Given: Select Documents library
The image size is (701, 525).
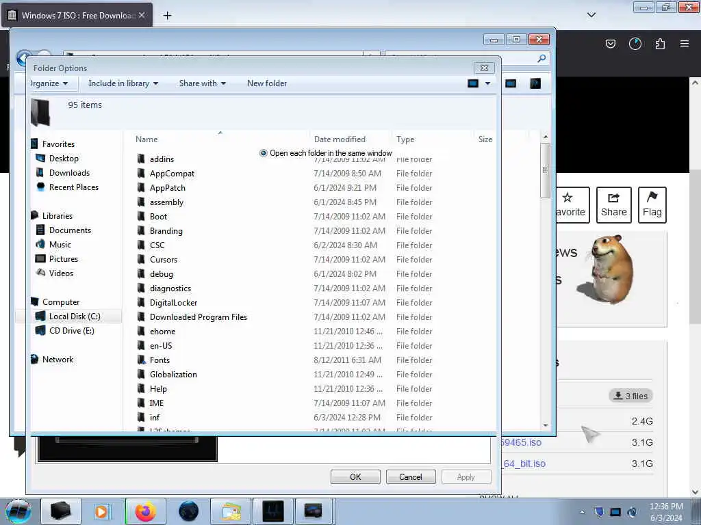Looking at the screenshot, I should (x=70, y=230).
